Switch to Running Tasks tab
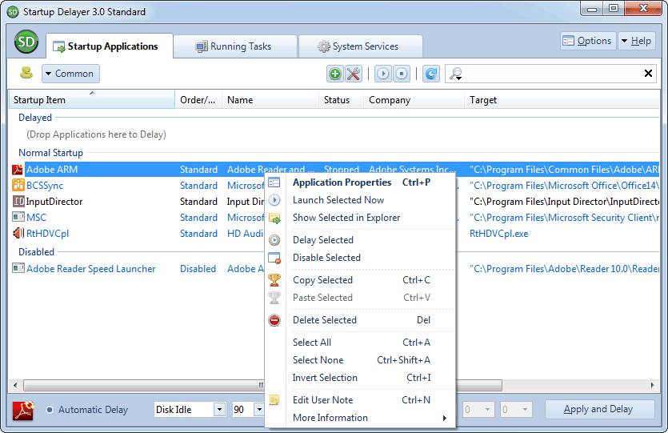The height and width of the screenshot is (433, 668). (x=235, y=46)
